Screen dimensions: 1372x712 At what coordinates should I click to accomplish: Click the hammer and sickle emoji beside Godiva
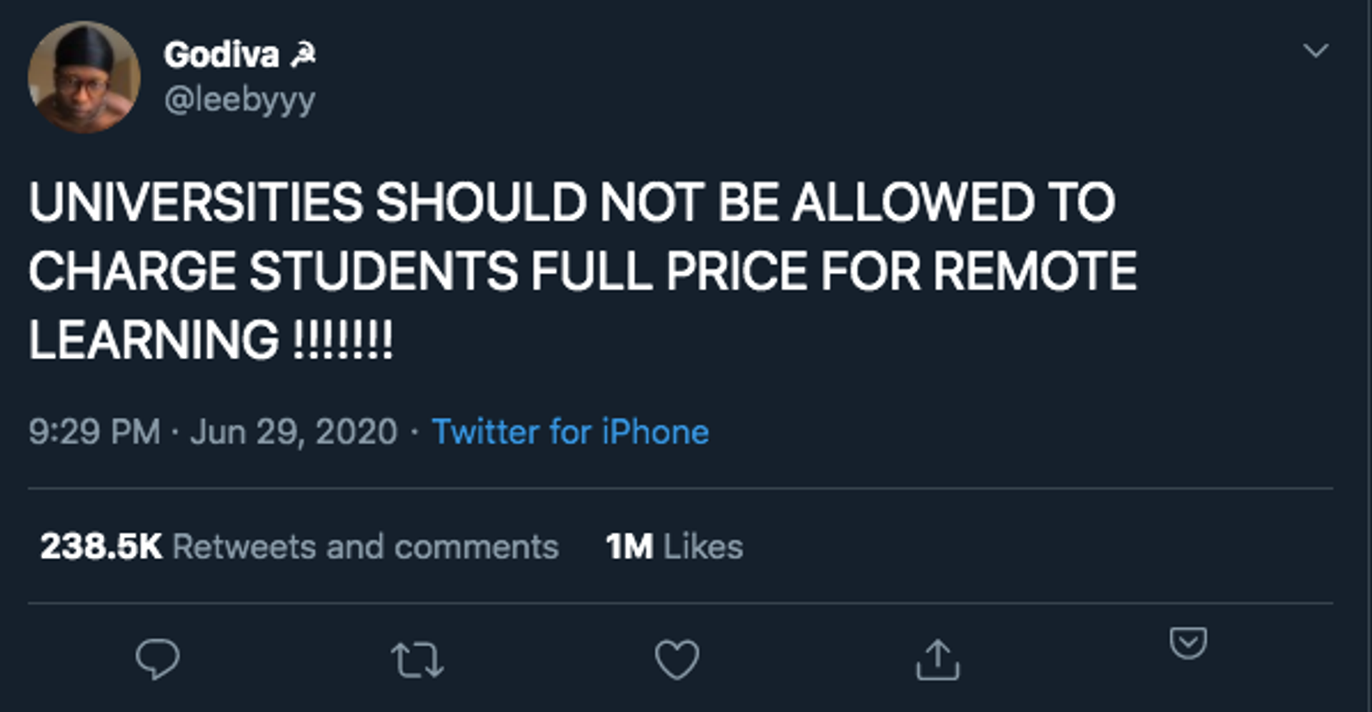pos(303,54)
